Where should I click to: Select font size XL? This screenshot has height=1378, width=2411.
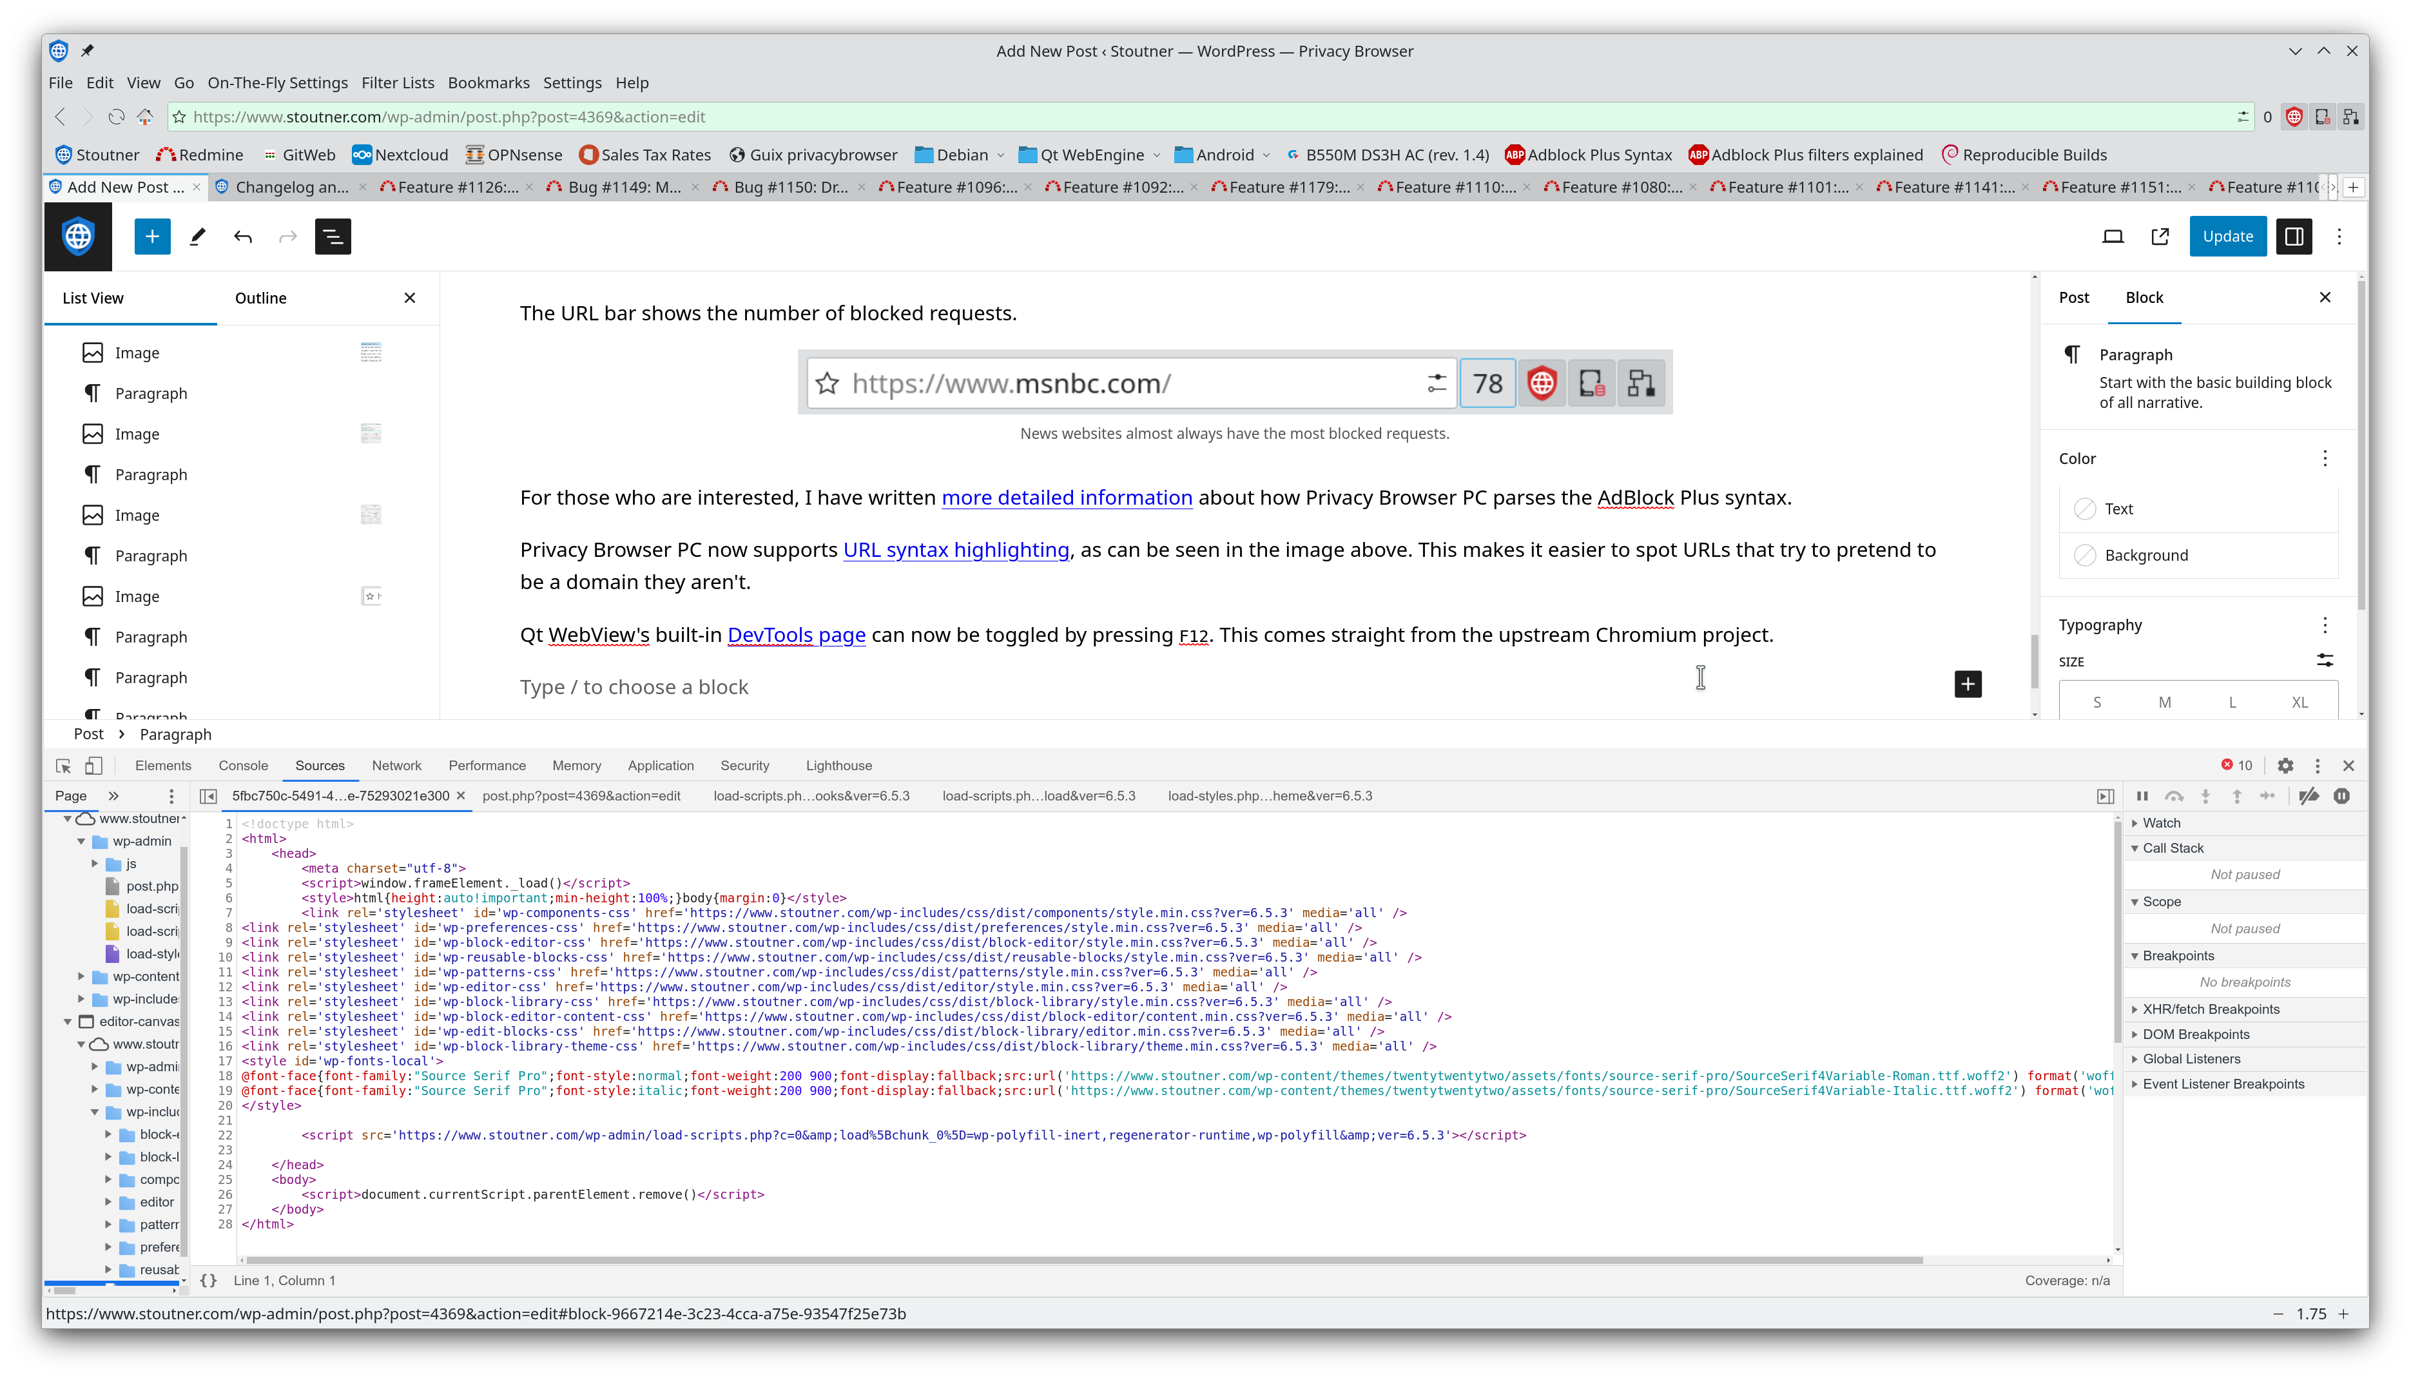click(2300, 703)
